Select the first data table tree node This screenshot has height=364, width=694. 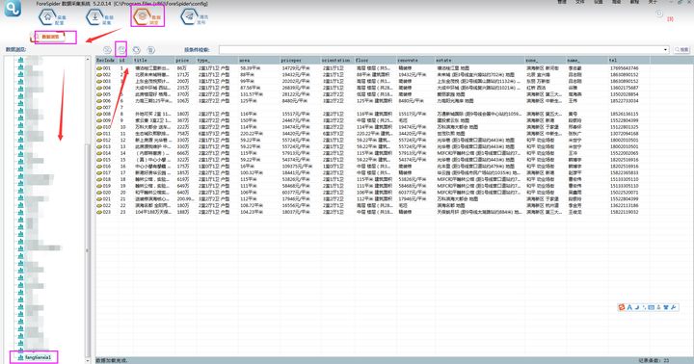point(30,60)
